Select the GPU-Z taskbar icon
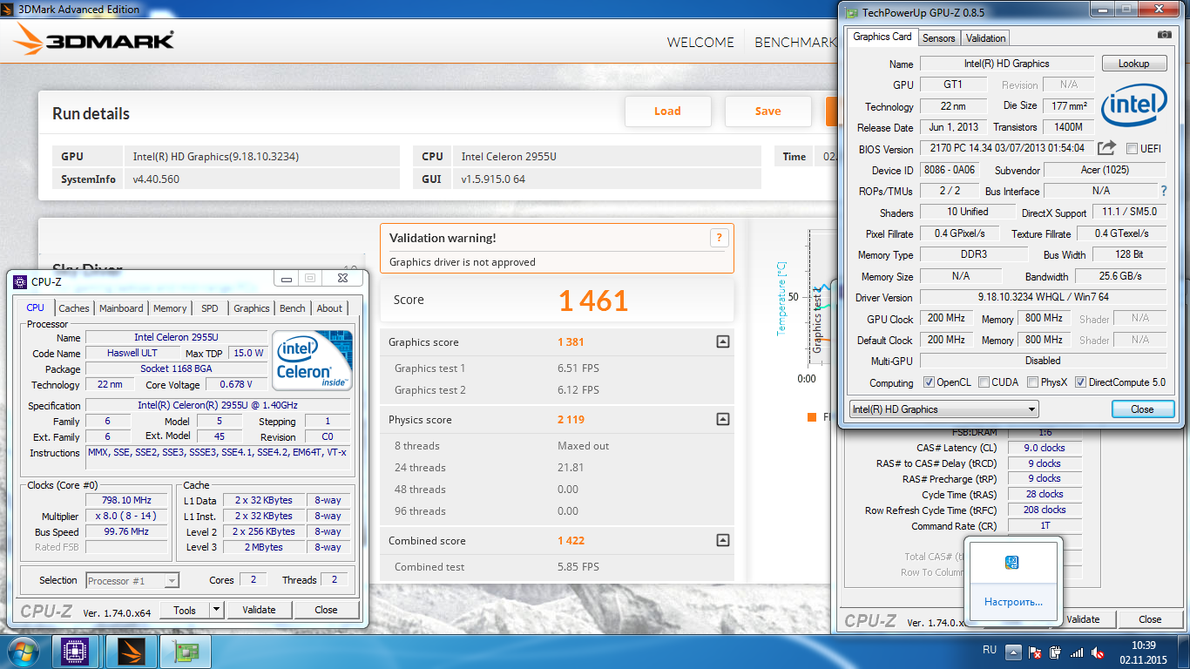Viewport: 1190px width, 669px height. 187,651
